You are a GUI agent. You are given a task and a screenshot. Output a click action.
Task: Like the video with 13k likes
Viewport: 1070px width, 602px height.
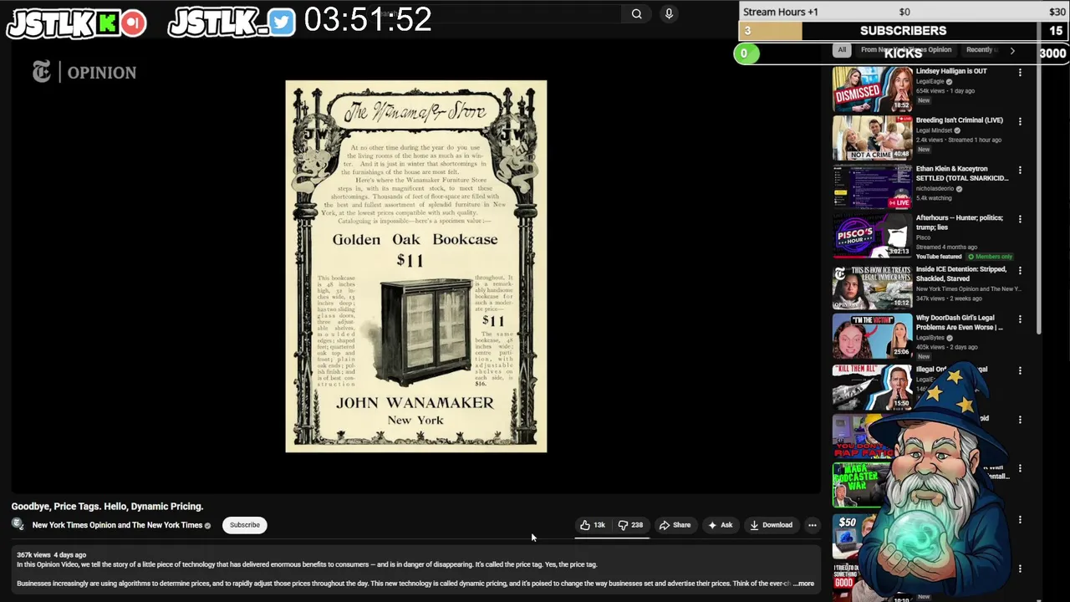[593, 525]
